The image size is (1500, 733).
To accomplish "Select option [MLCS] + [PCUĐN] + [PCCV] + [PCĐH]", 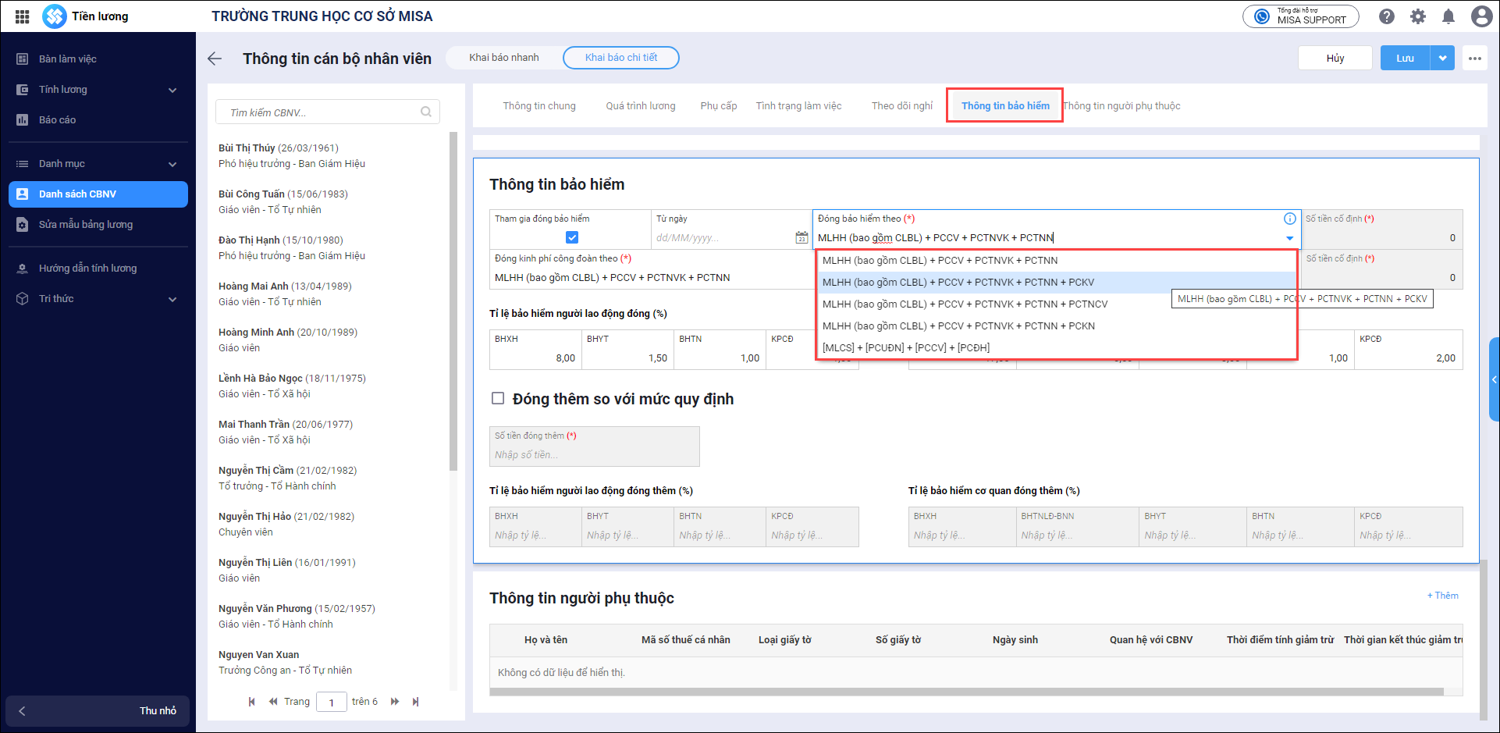I will 1056,348.
